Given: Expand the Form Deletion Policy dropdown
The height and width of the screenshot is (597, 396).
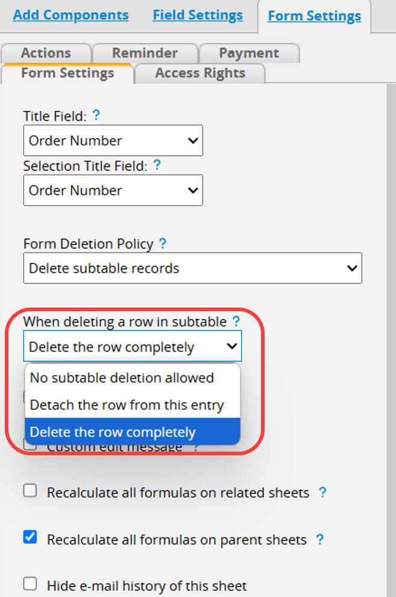Looking at the screenshot, I should (192, 268).
